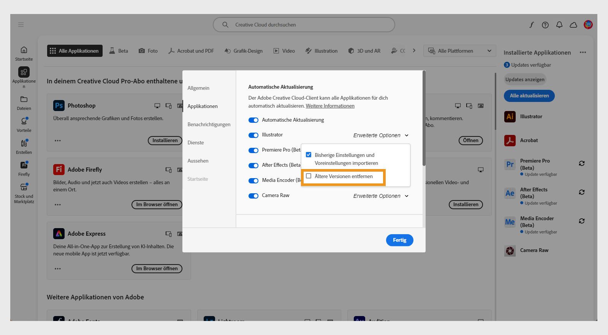This screenshot has width=608, height=335.
Task: Click the Öffnen button behind the dialog
Action: click(x=471, y=141)
